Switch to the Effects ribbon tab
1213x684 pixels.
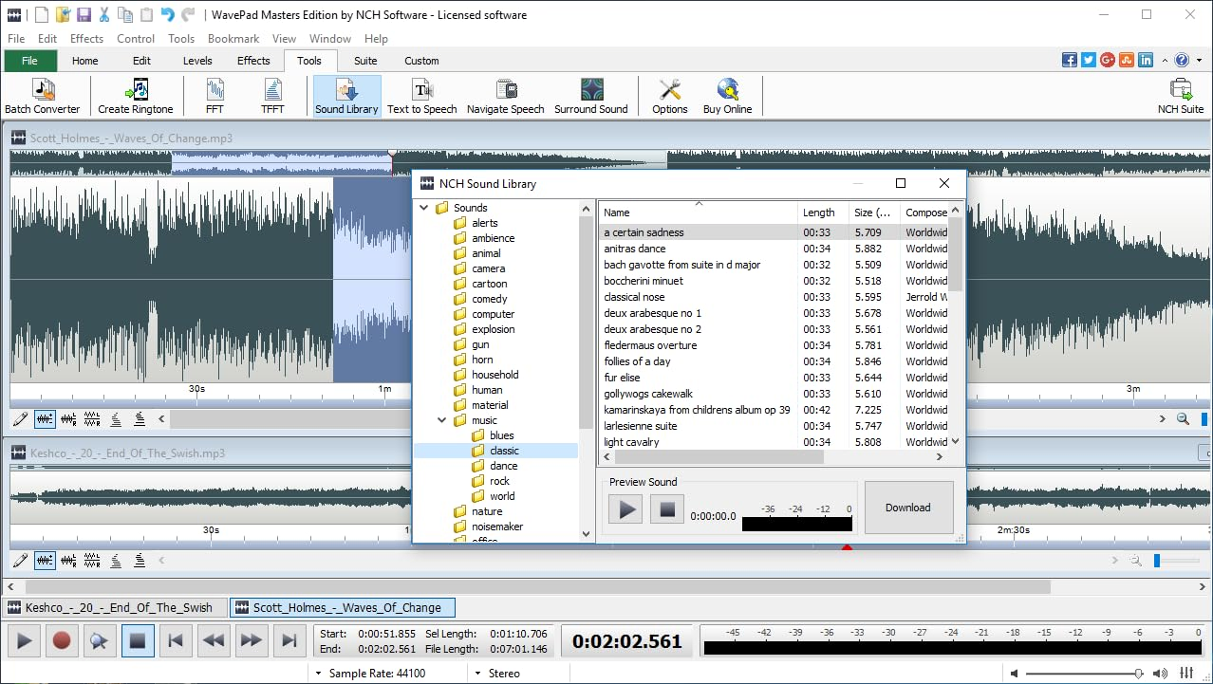252,60
